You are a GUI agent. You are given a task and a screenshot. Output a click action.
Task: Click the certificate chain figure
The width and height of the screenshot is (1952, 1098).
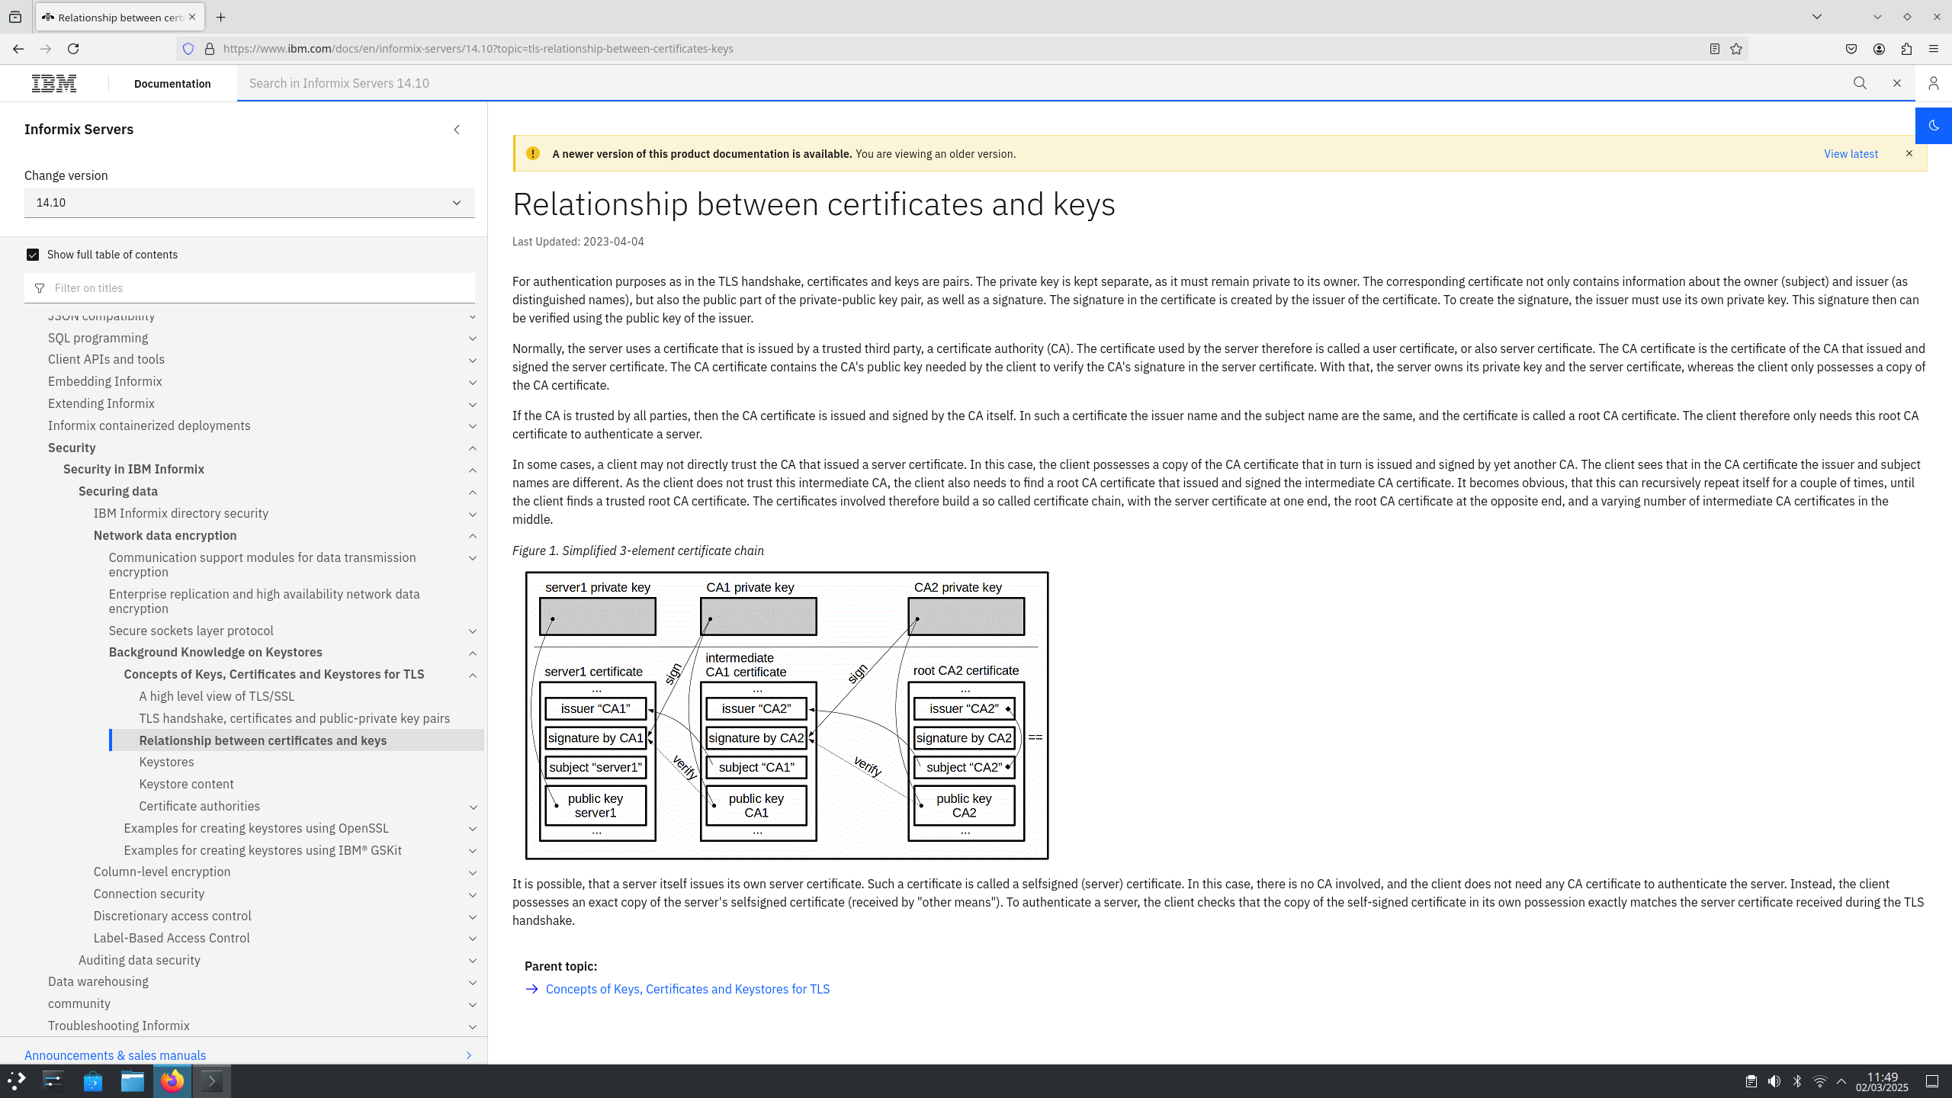[x=787, y=715]
